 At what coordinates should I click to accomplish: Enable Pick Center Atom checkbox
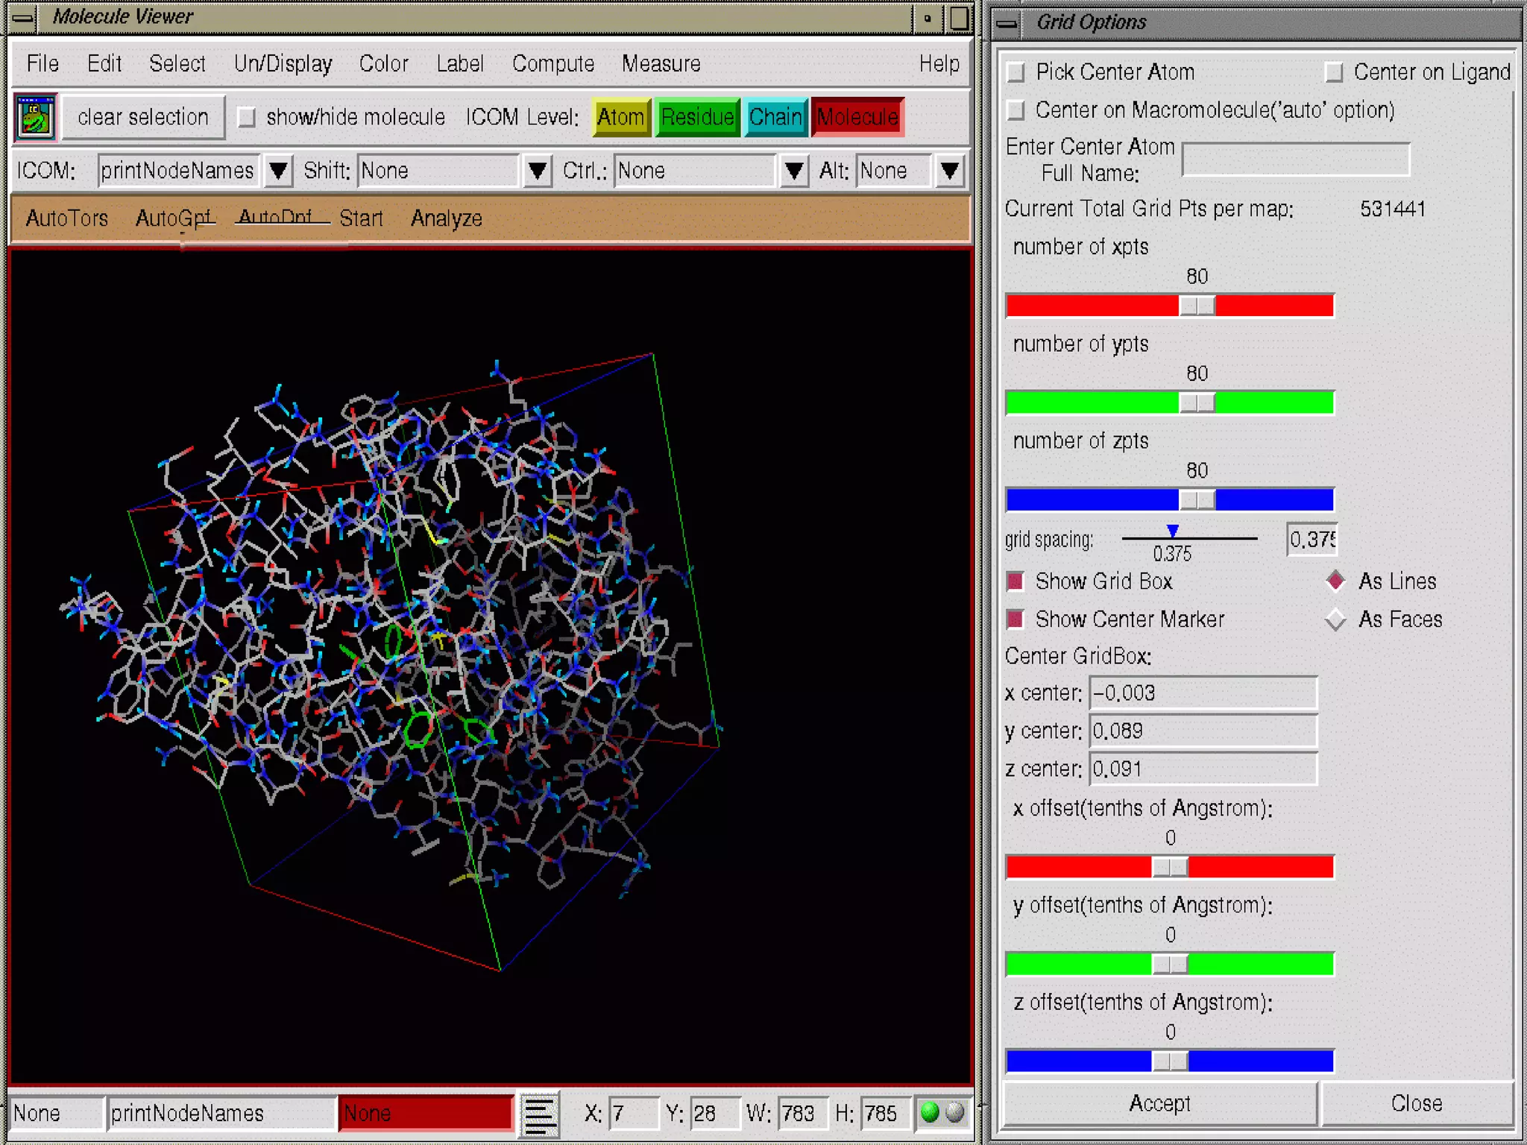point(1016,72)
